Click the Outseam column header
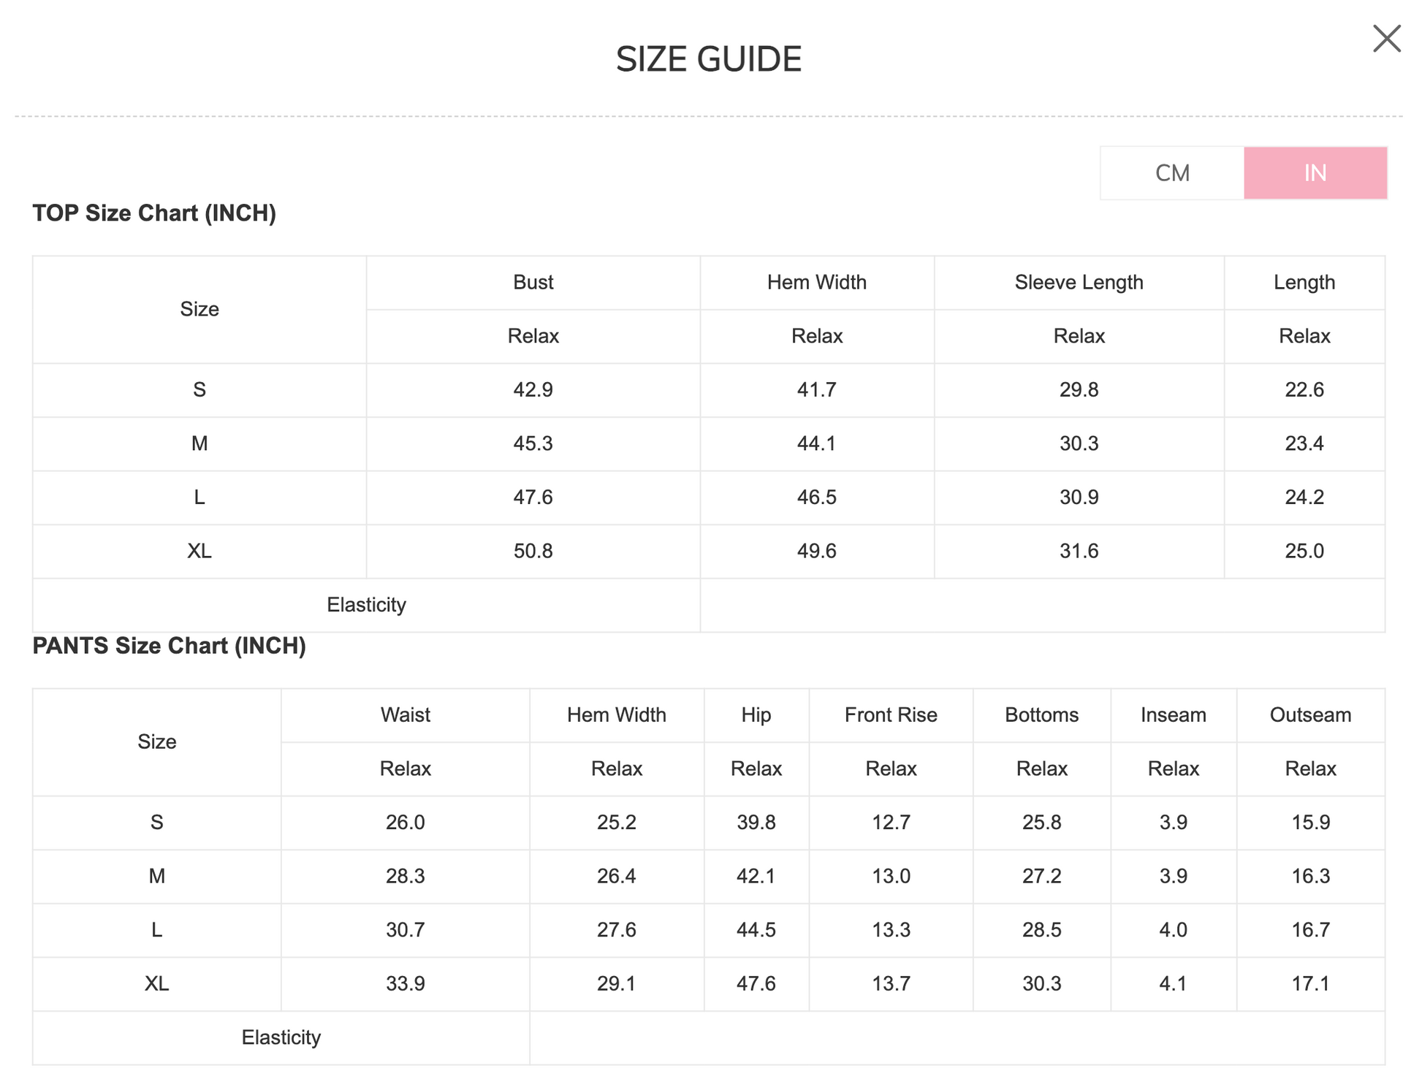 [1310, 715]
